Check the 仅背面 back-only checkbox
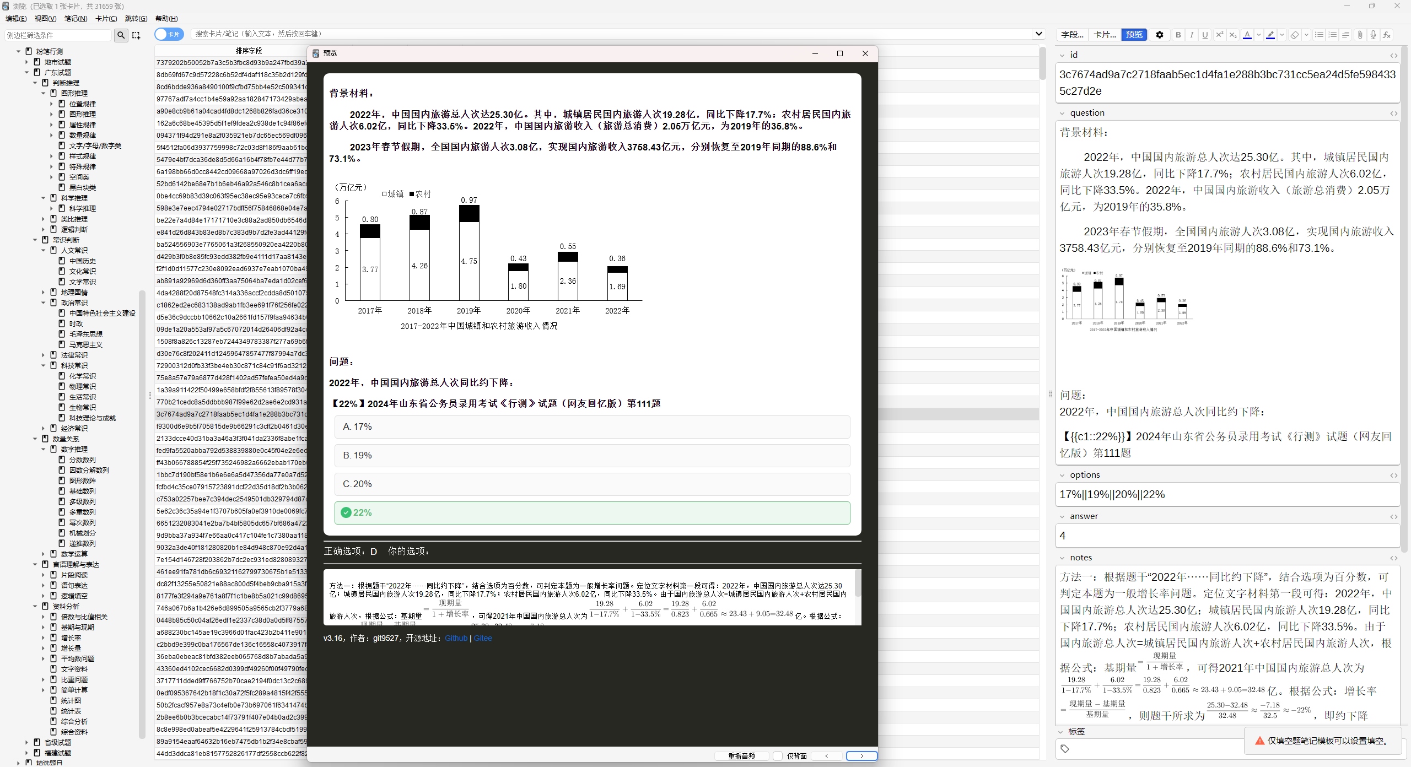Screen dimensions: 1411x767 click(778, 756)
